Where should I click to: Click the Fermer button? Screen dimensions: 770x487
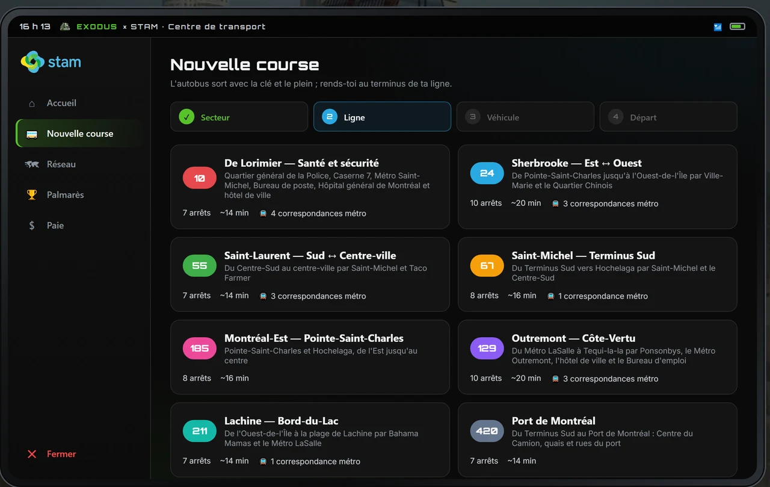[x=79, y=454]
